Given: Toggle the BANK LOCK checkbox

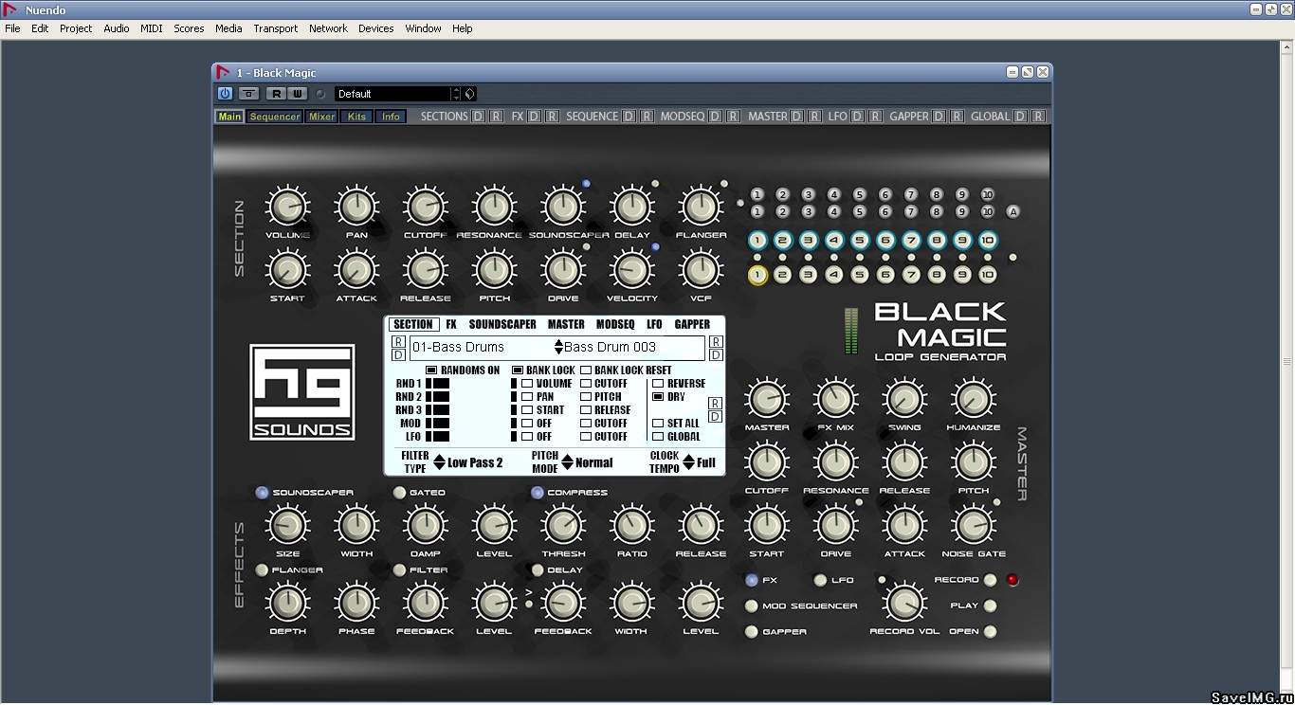Looking at the screenshot, I should pos(518,371).
